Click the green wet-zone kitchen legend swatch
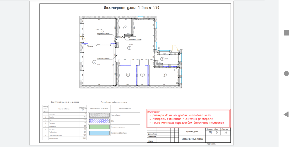 (100, 127)
